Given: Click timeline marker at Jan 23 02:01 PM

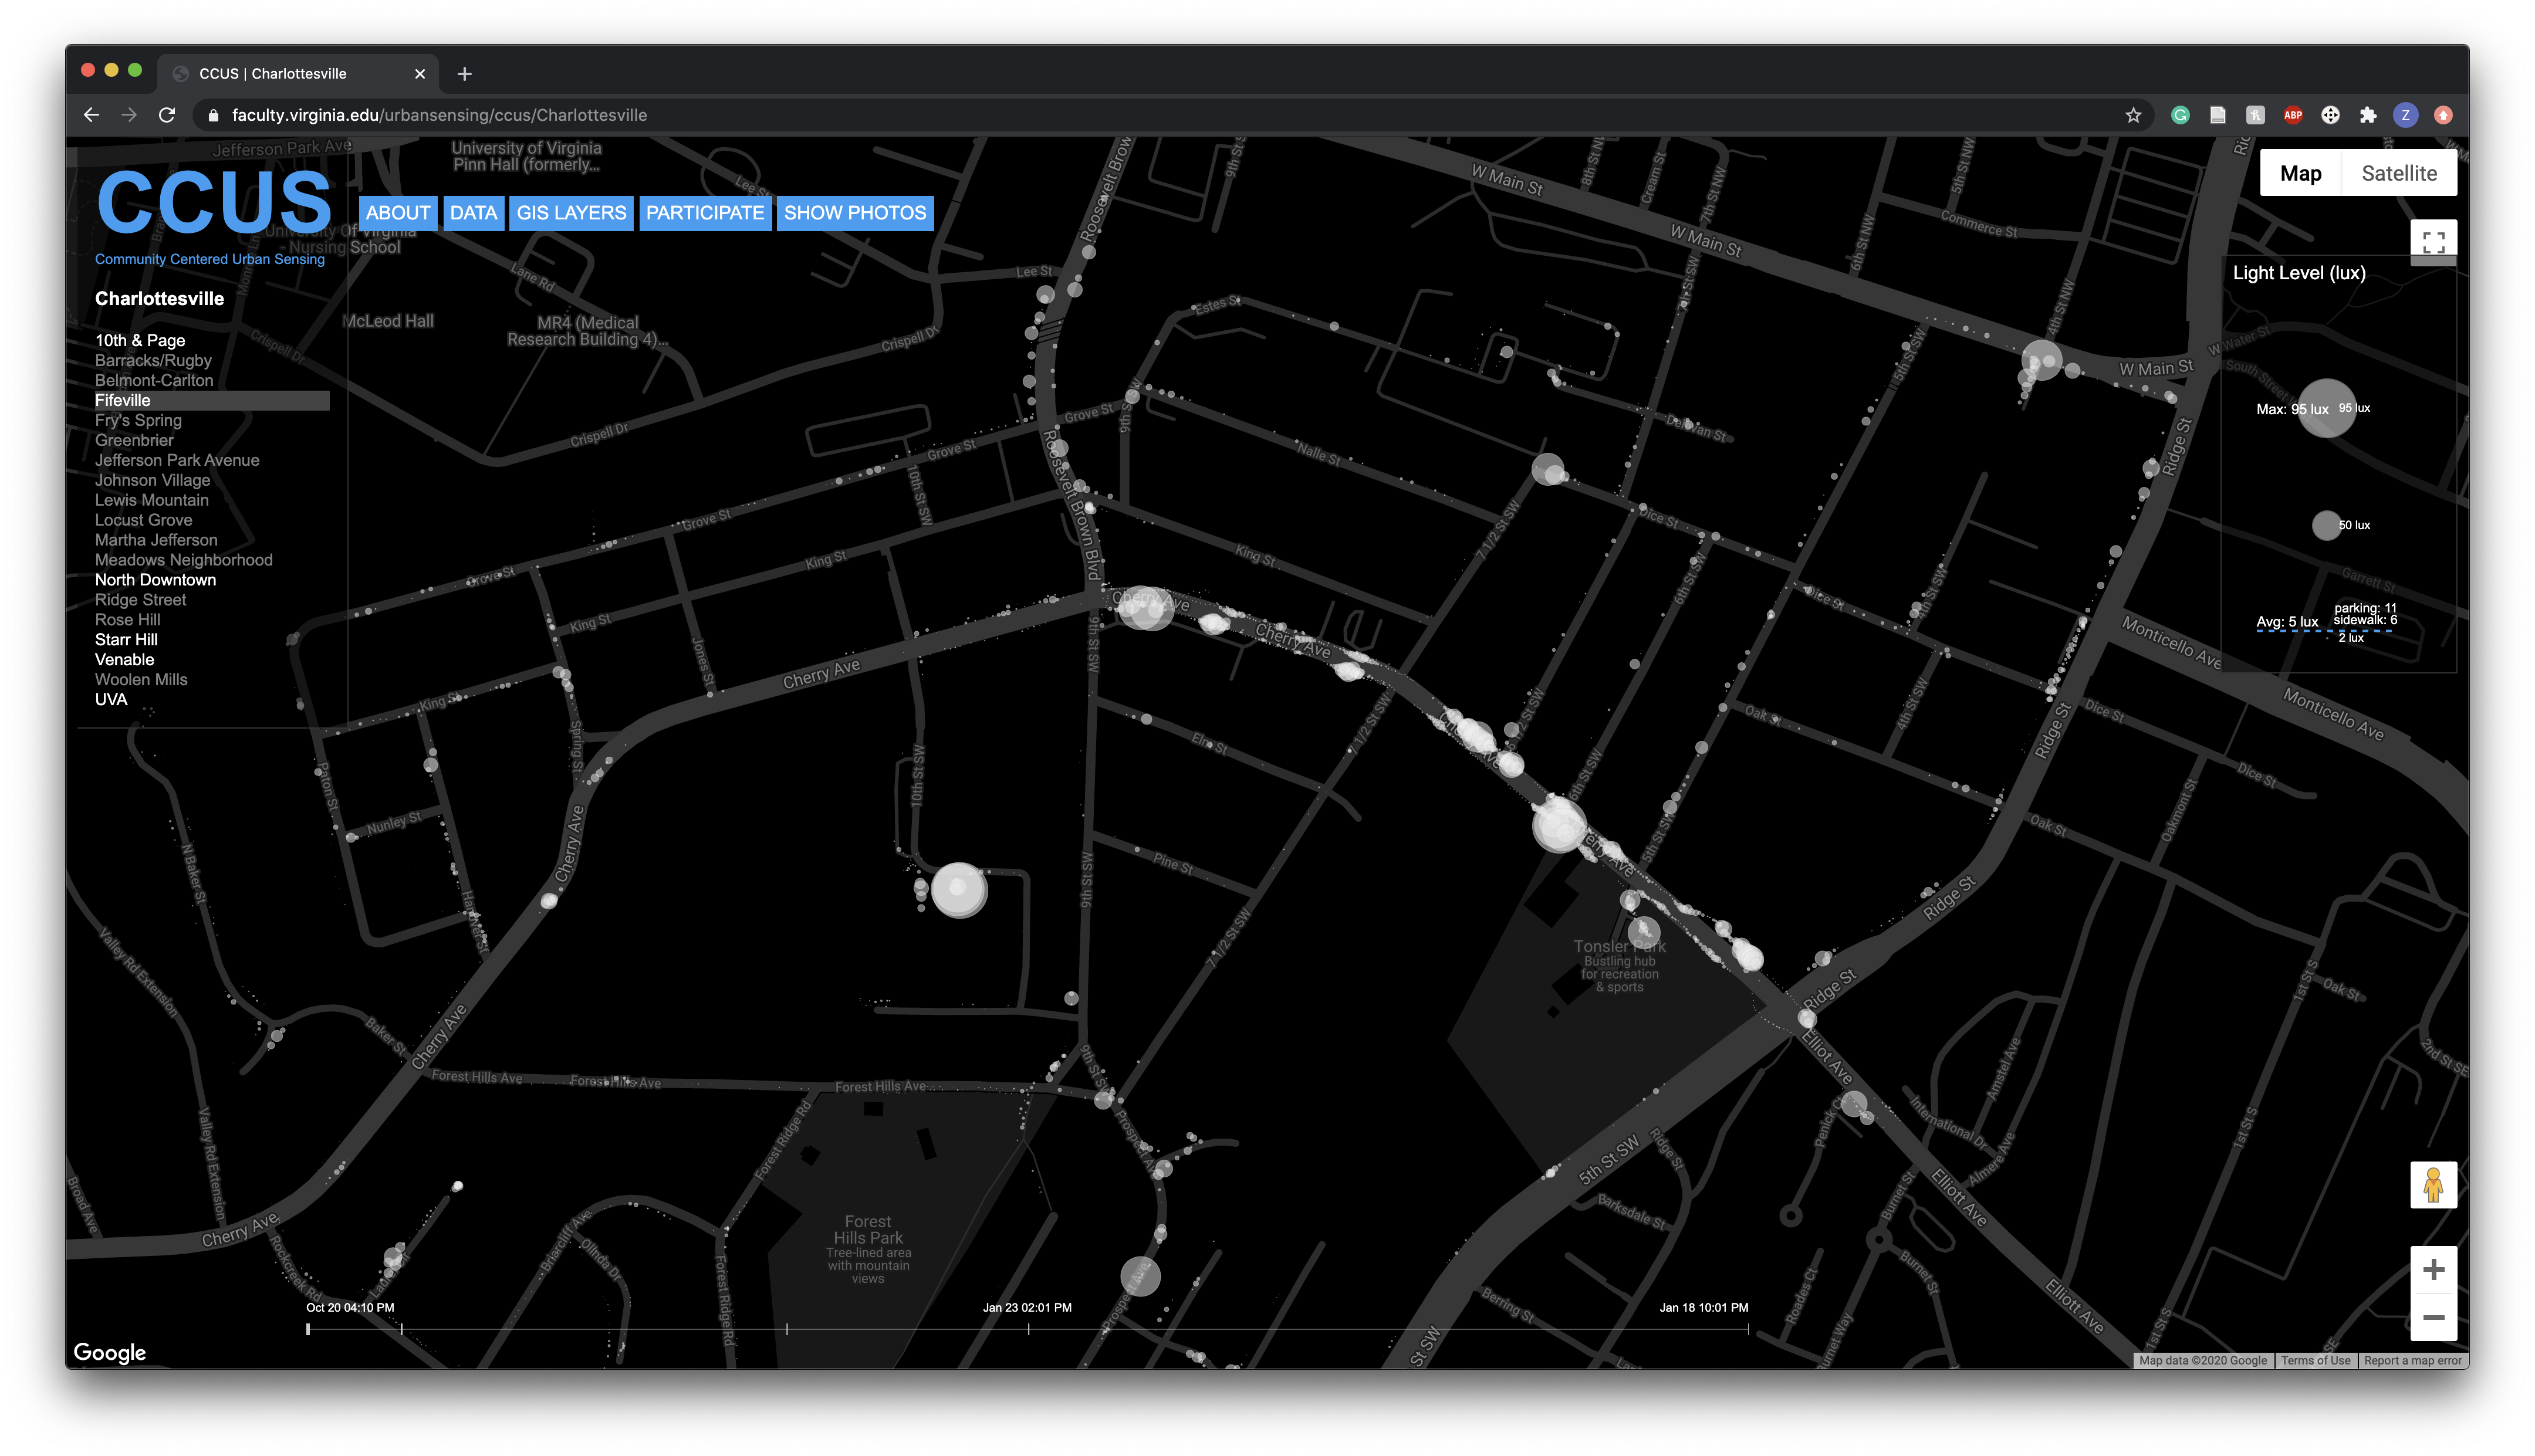Looking at the screenshot, I should [x=1028, y=1329].
